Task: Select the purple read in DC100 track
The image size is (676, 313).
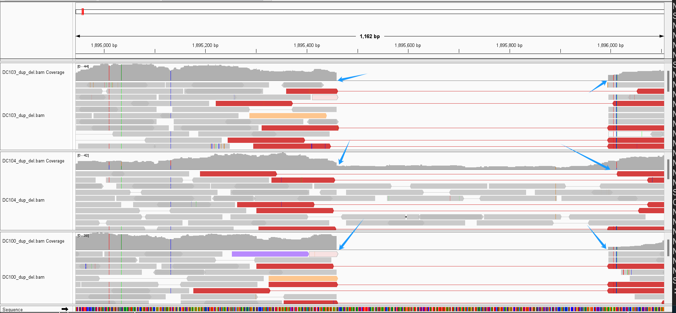Action: (x=270, y=254)
